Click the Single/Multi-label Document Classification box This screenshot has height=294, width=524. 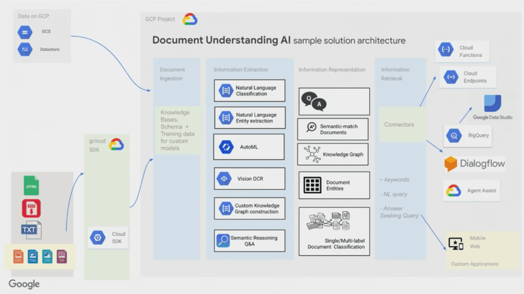pos(334,232)
